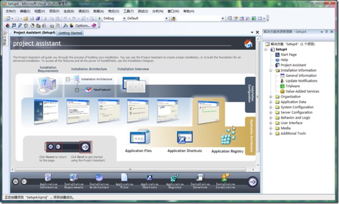Click the Save All icon in toolbar
This screenshot has height=204, width=339.
pyautogui.click(x=38, y=19)
